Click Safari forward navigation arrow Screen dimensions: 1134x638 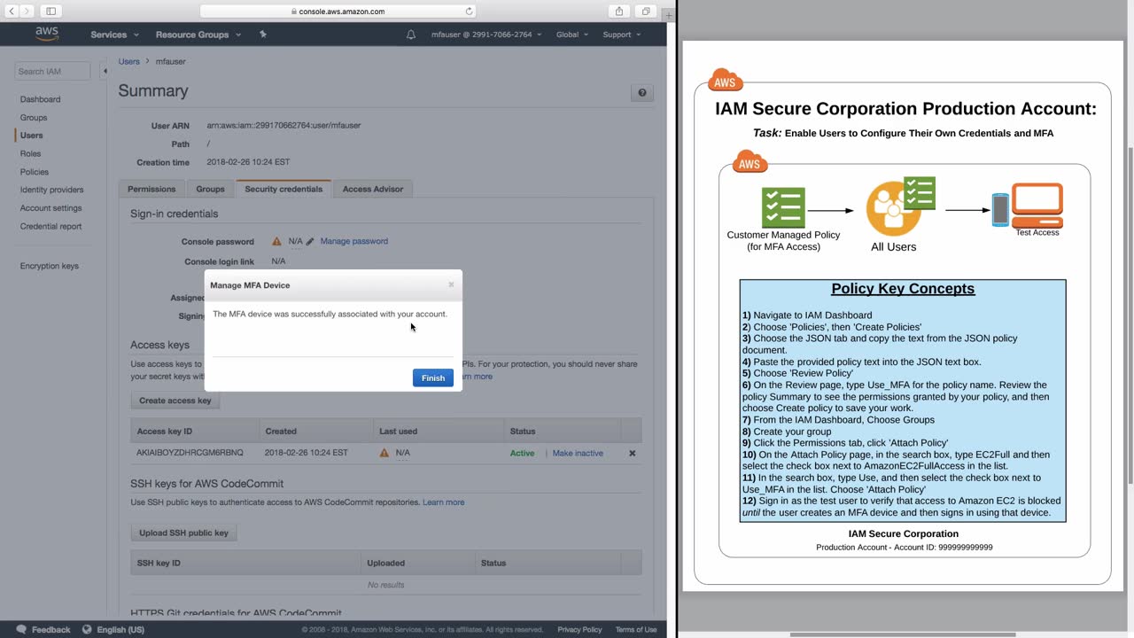point(28,12)
